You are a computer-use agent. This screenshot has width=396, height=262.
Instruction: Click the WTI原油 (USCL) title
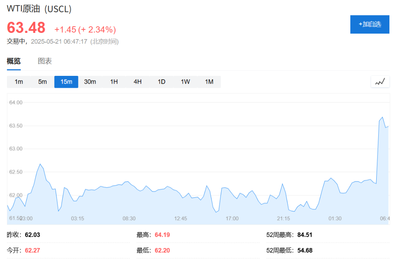click(39, 9)
